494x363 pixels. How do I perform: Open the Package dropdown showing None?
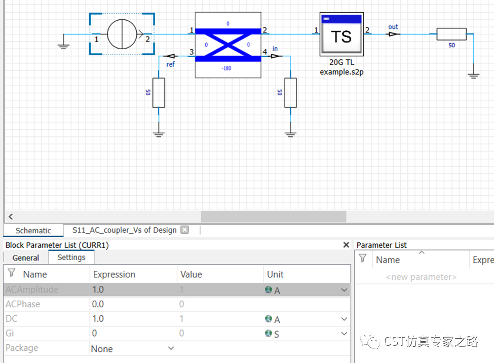click(171, 348)
